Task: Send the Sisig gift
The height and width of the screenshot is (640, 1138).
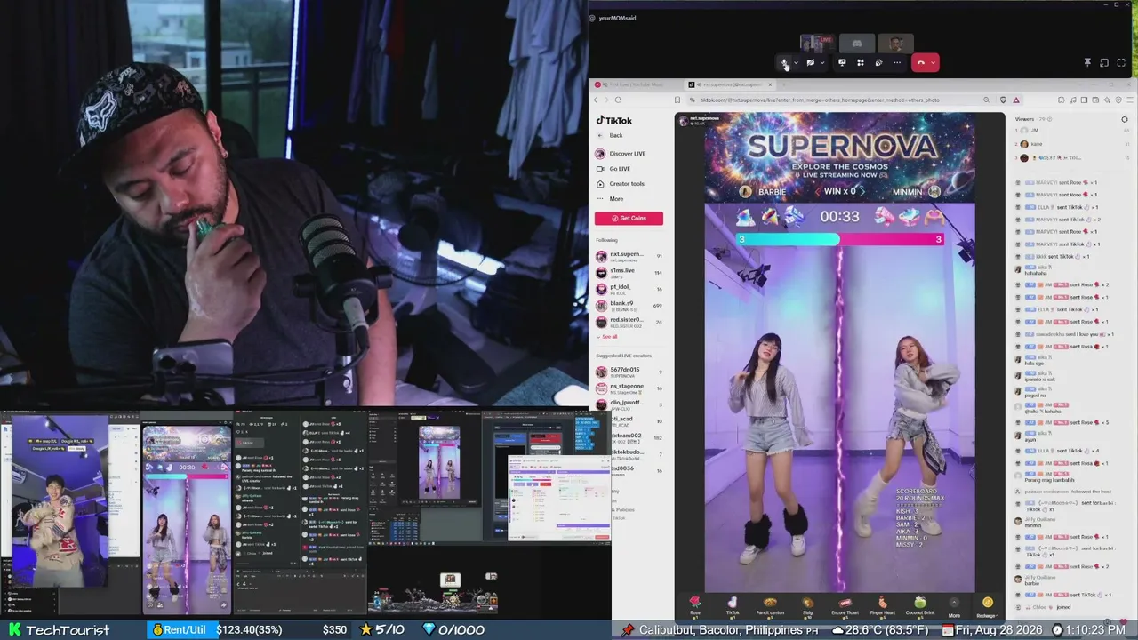Action: (807, 605)
